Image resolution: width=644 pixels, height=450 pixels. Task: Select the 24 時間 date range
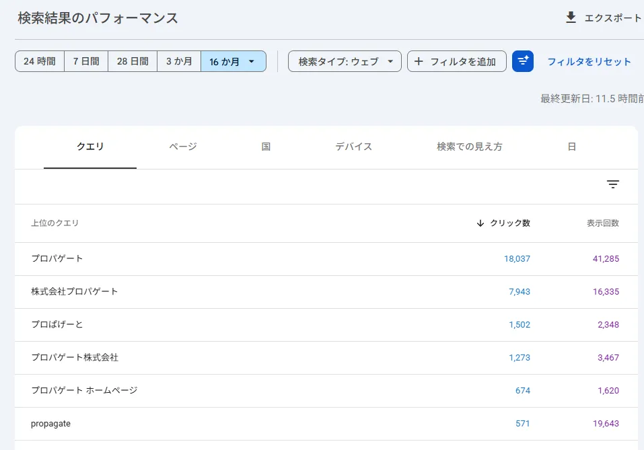(40, 61)
